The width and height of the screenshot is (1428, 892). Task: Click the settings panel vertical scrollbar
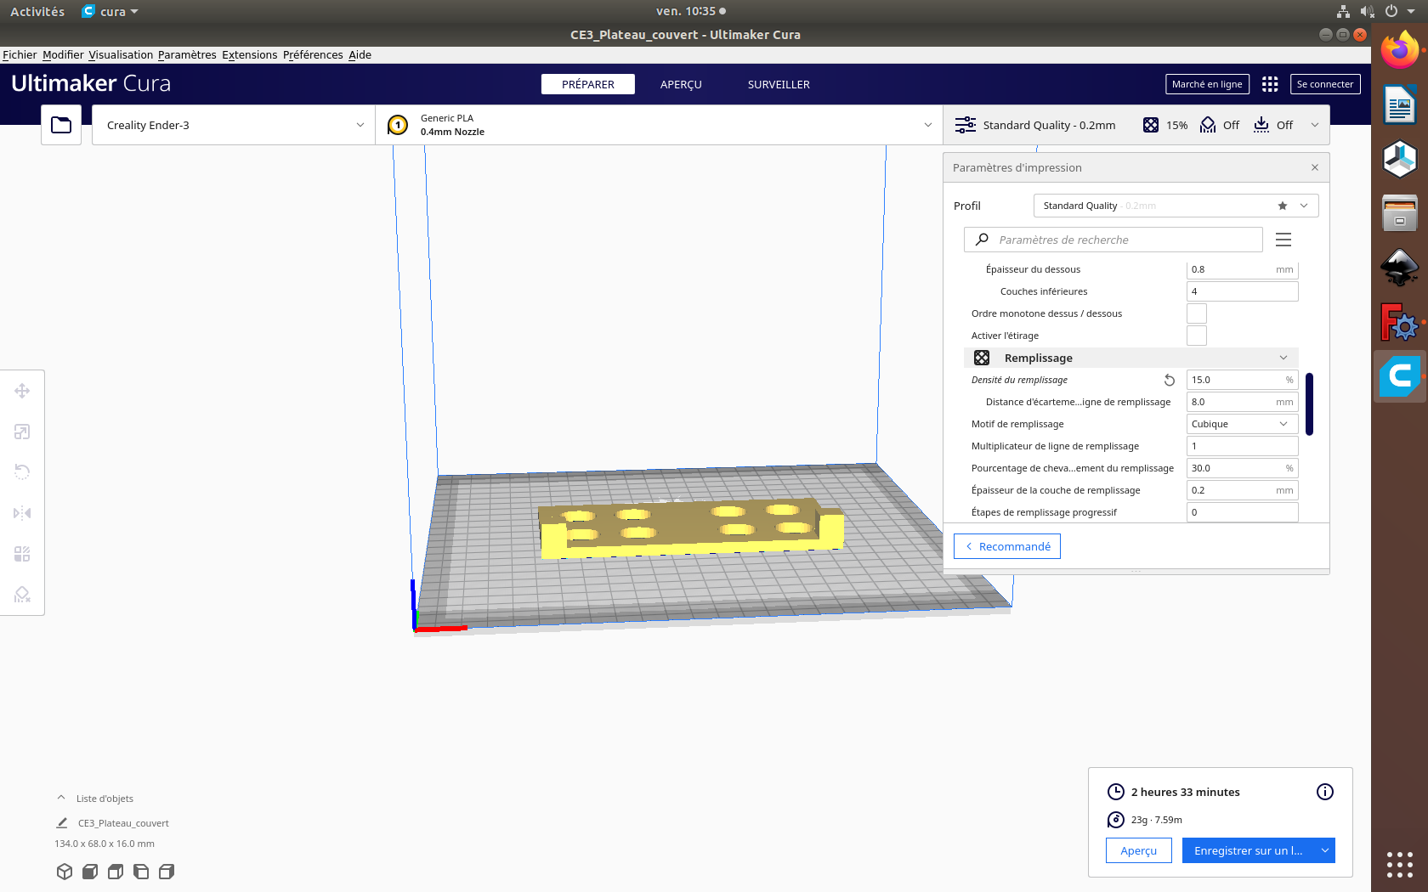coord(1309,404)
